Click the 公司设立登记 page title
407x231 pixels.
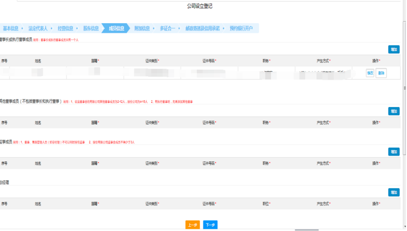pyautogui.click(x=200, y=6)
